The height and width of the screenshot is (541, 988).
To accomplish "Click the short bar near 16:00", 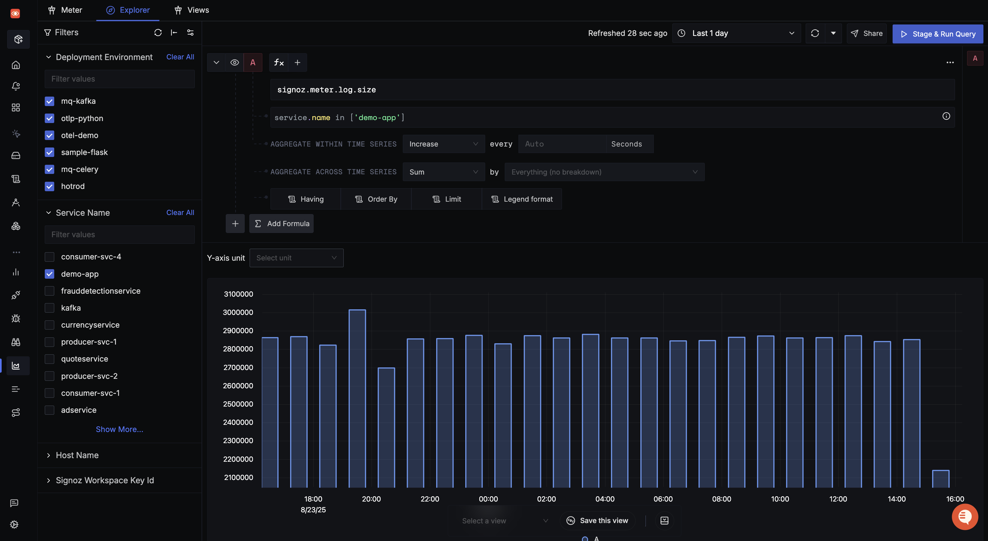I will click(x=941, y=479).
